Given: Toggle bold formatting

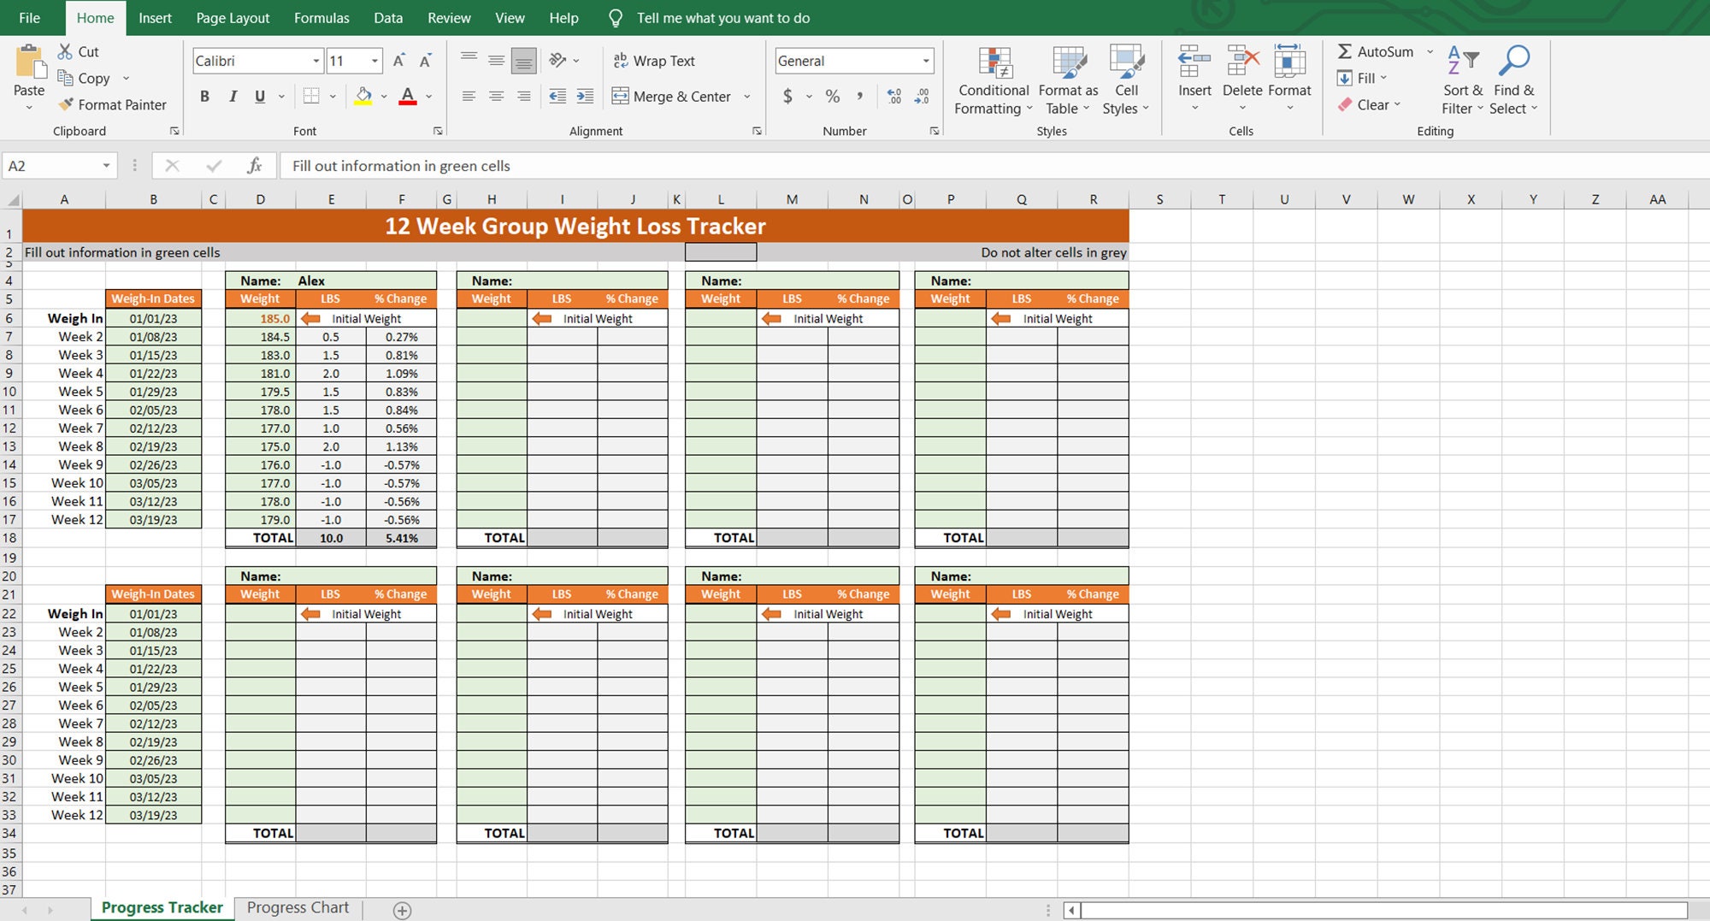Looking at the screenshot, I should click(x=203, y=96).
